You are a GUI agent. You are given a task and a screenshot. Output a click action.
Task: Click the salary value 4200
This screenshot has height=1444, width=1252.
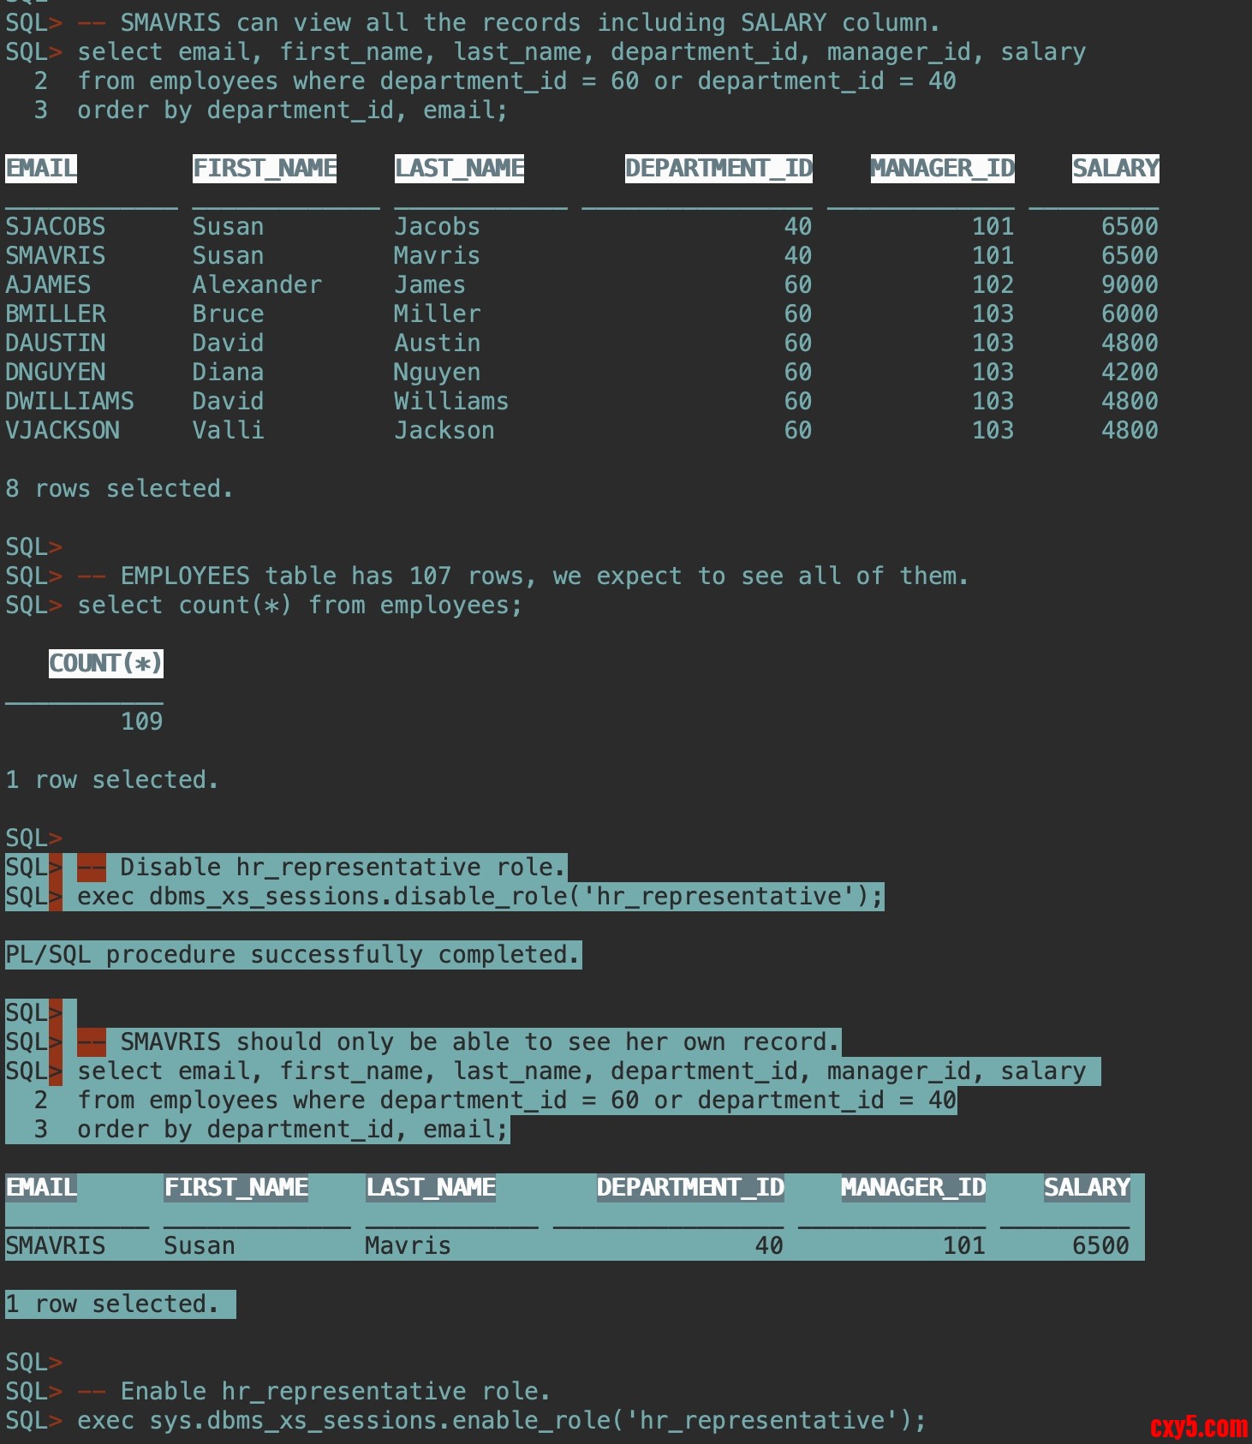[1129, 373]
